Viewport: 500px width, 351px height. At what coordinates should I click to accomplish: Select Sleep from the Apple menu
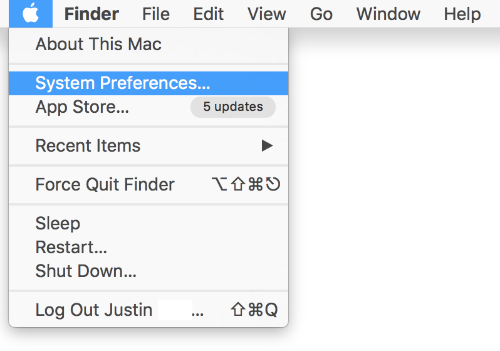148,223
